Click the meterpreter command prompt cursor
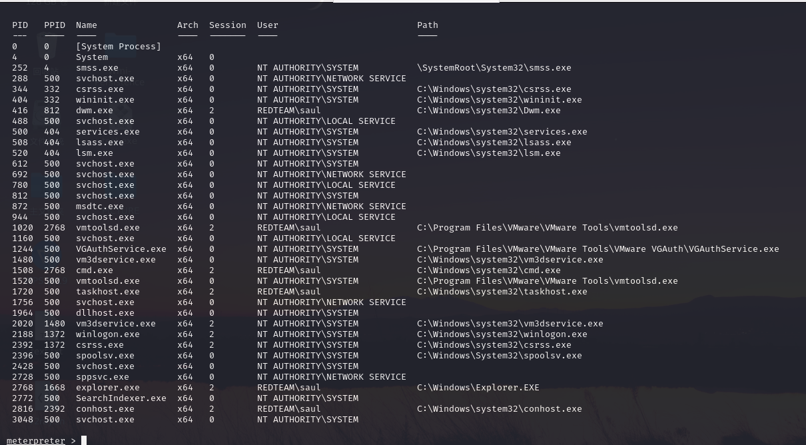This screenshot has width=806, height=445. [x=84, y=440]
